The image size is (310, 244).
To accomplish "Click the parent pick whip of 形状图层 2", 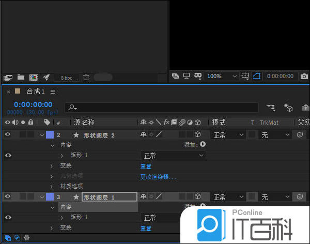I will pos(300,135).
